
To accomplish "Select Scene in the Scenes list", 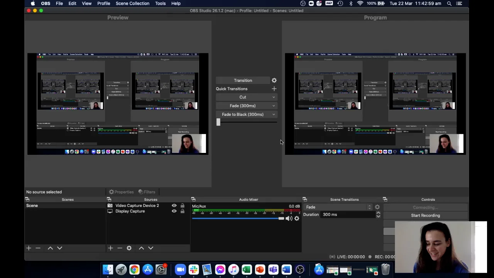I will (x=65, y=206).
